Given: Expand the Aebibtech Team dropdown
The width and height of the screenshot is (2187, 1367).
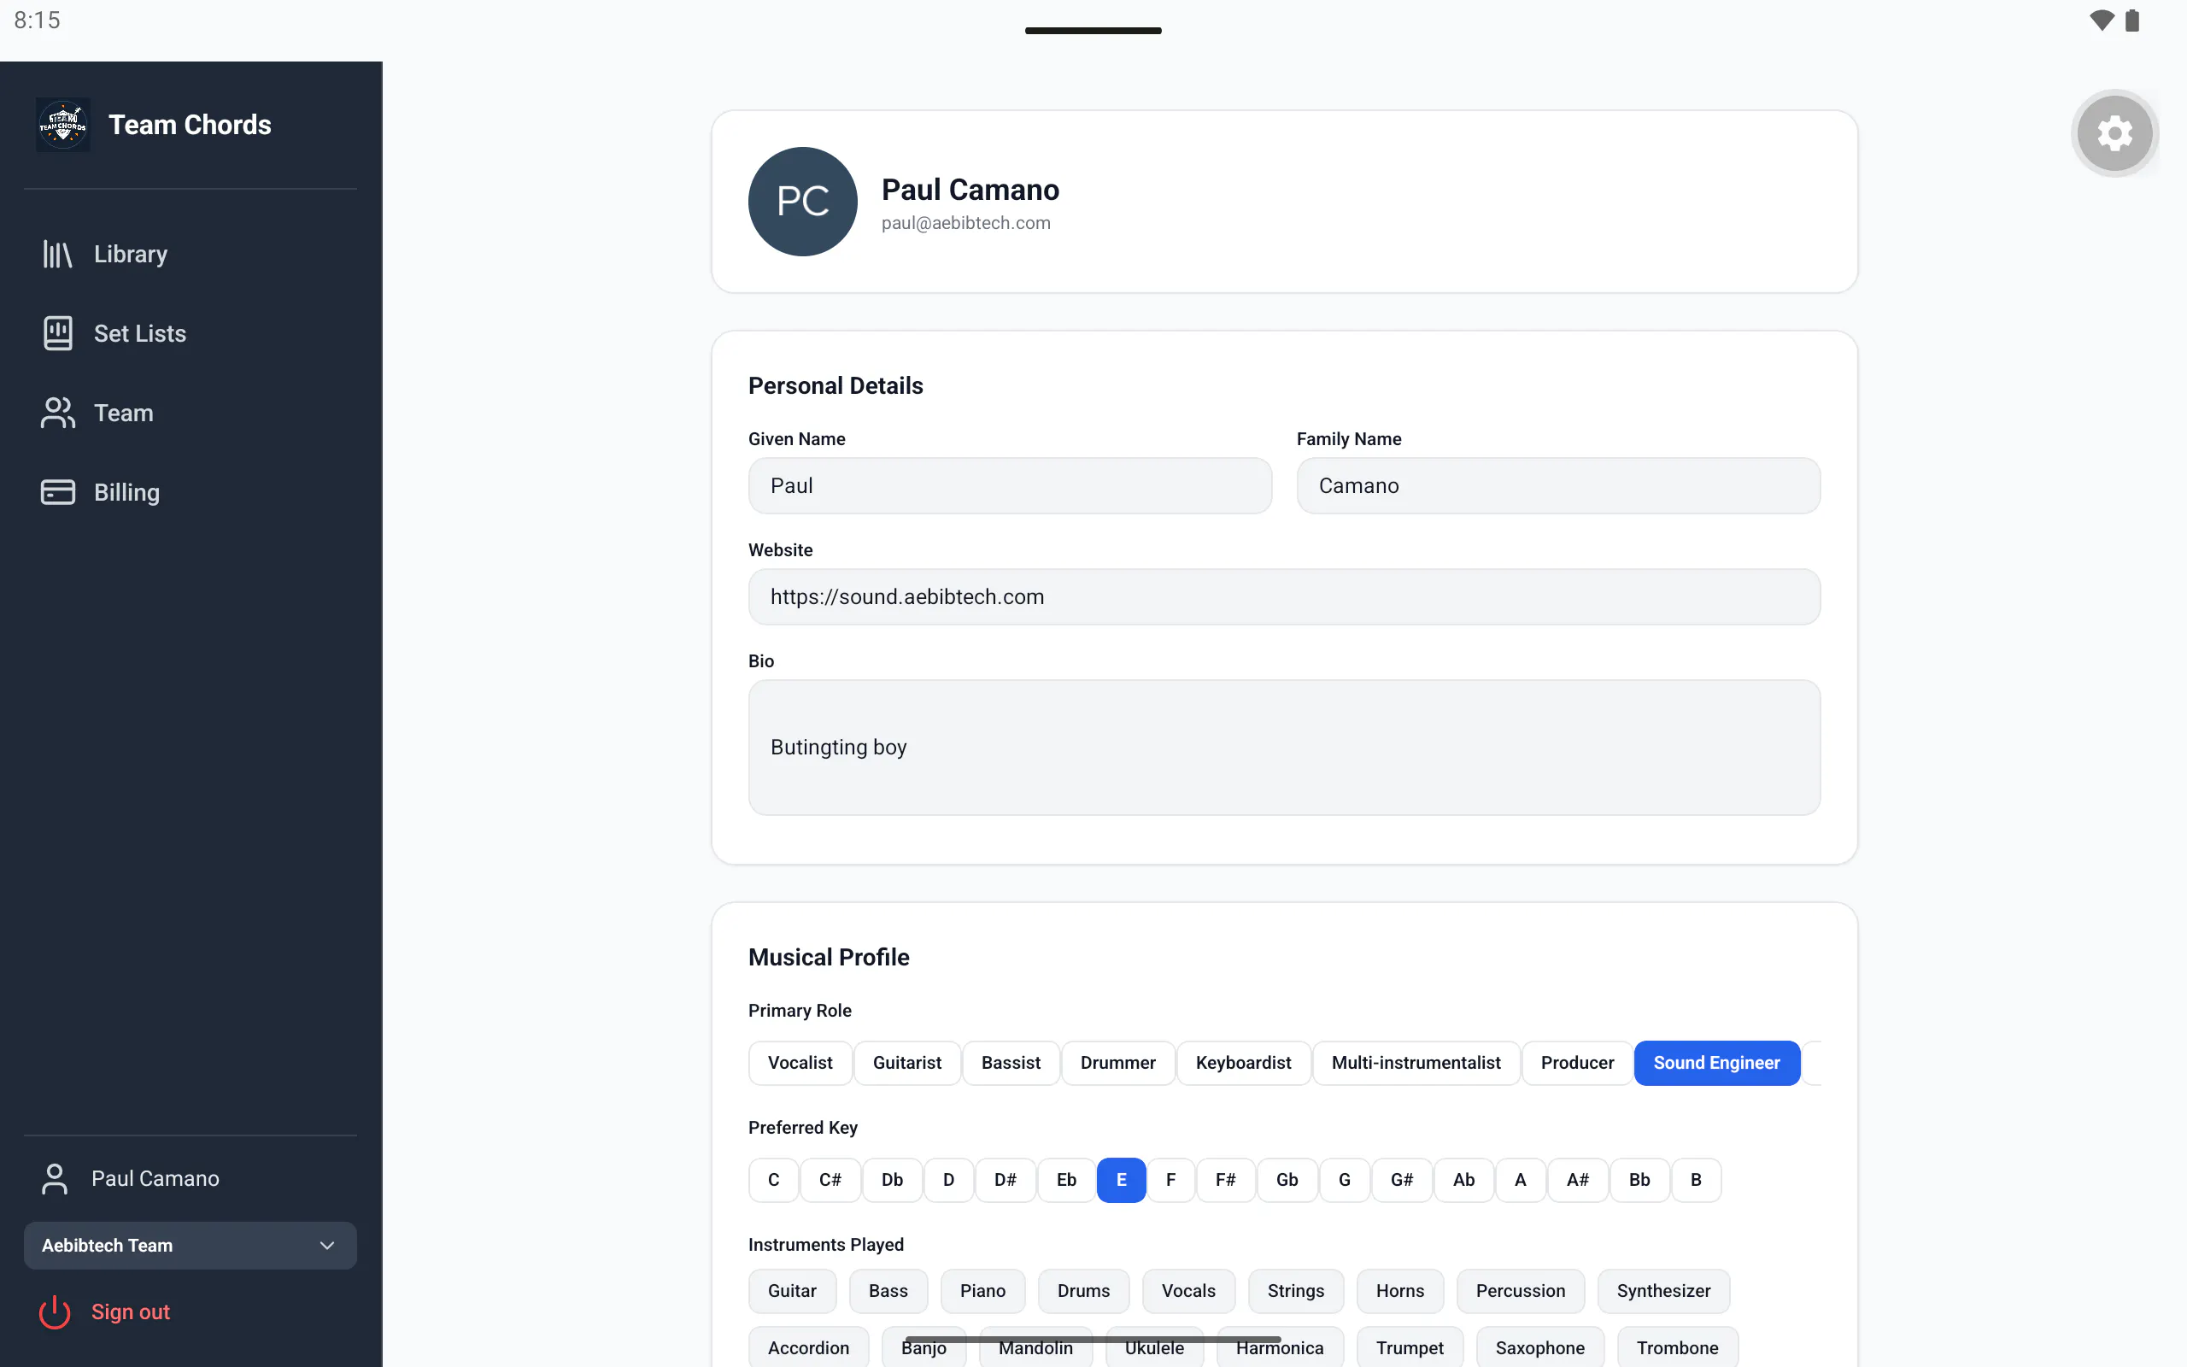Looking at the screenshot, I should point(190,1246).
